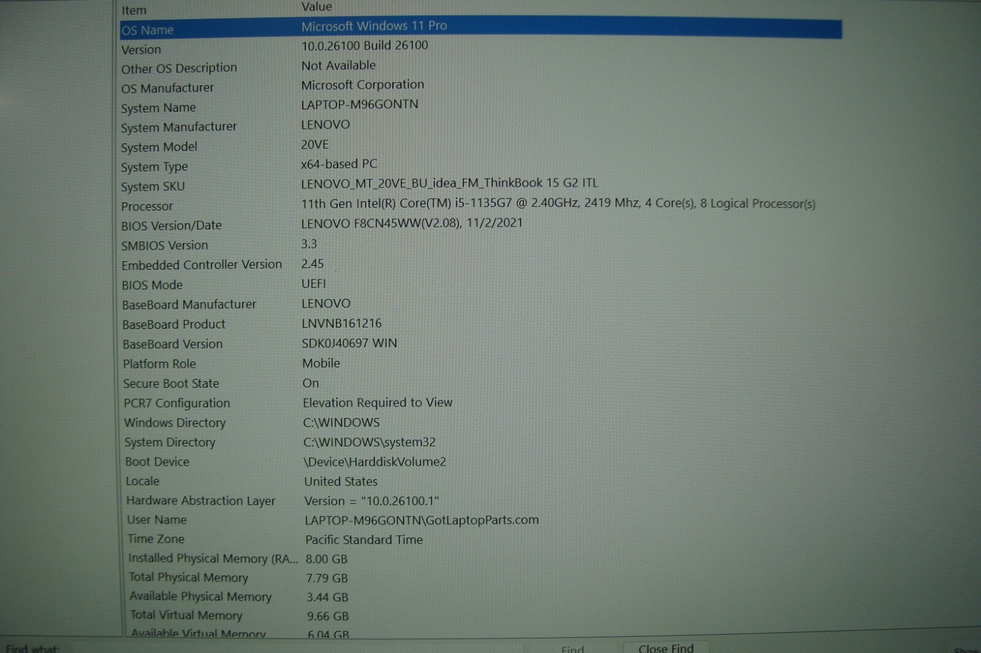Select the BIOS Version/Date row

pyautogui.click(x=172, y=225)
